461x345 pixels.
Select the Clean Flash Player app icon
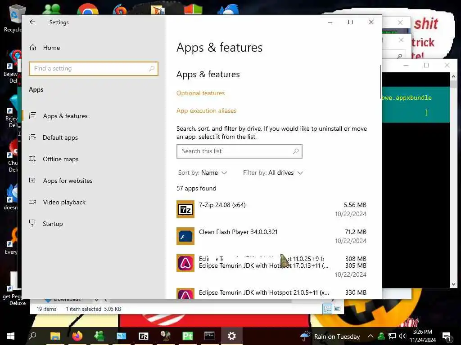pyautogui.click(x=185, y=236)
